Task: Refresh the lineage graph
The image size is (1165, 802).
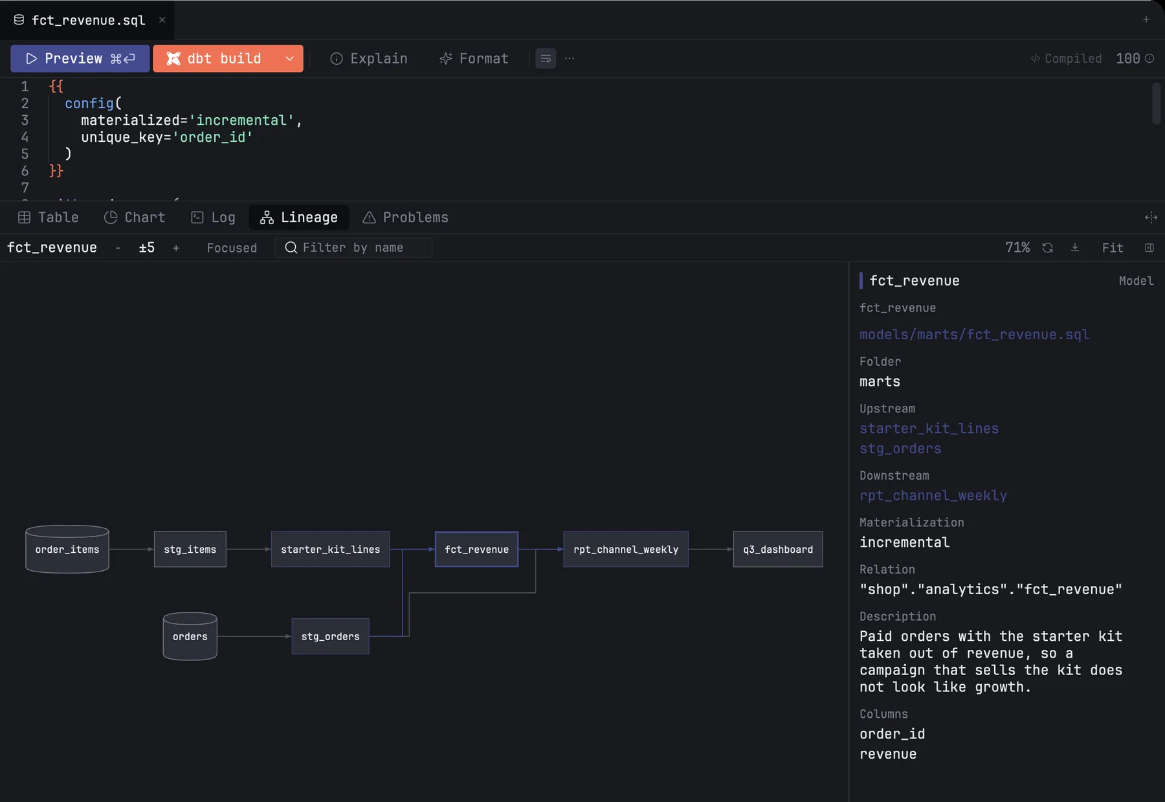Action: pyautogui.click(x=1047, y=248)
